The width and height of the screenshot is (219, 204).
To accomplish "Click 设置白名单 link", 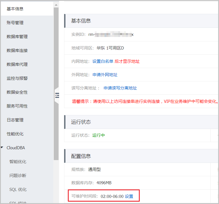I will [x=103, y=61].
